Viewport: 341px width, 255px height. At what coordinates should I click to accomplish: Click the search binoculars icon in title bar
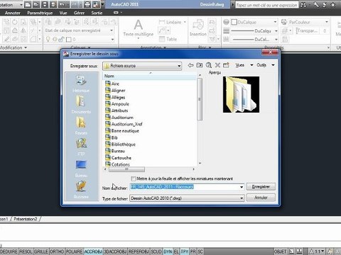[x=303, y=4]
